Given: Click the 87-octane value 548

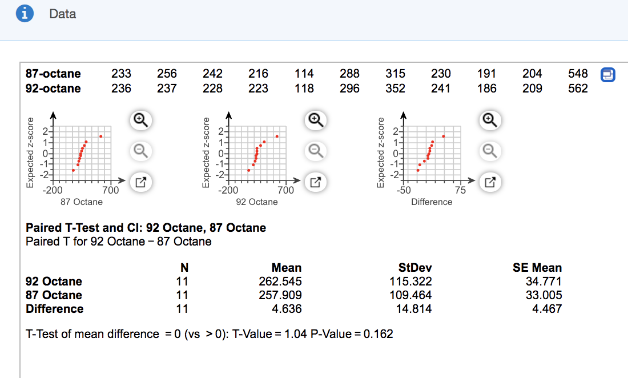Looking at the screenshot, I should [578, 74].
